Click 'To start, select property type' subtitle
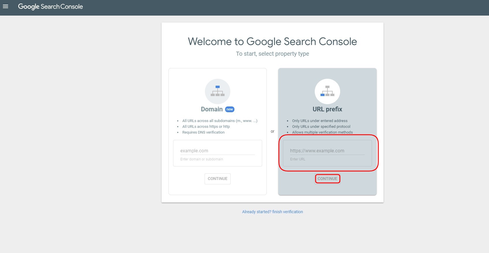The width and height of the screenshot is (489, 253). (x=273, y=54)
